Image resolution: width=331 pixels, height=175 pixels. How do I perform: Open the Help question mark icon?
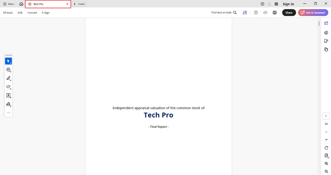[263, 4]
